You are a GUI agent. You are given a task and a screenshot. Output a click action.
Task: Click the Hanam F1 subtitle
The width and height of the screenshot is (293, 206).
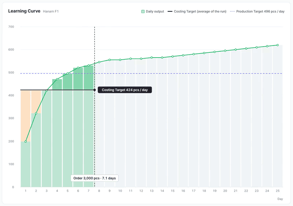(x=51, y=11)
